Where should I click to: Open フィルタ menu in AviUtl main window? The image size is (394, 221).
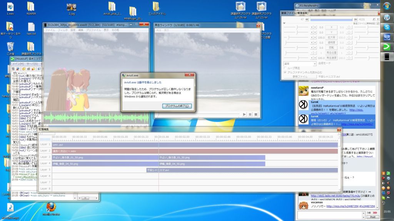(63, 30)
